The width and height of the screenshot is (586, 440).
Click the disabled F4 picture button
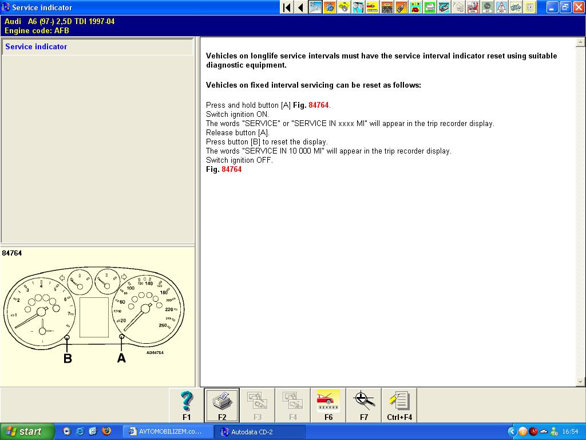(x=293, y=406)
